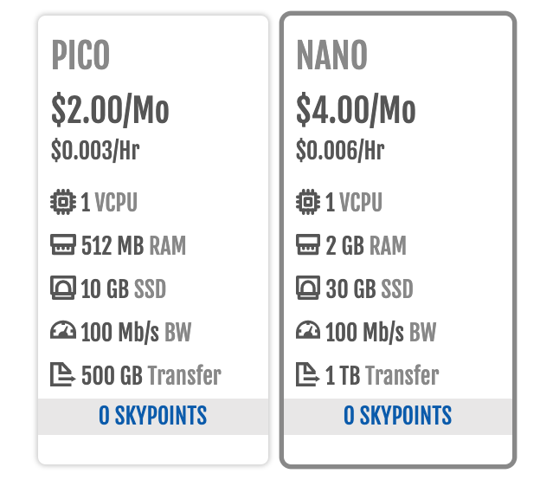The image size is (540, 480).
Task: Select the NANO plan title
Action: [x=332, y=55]
